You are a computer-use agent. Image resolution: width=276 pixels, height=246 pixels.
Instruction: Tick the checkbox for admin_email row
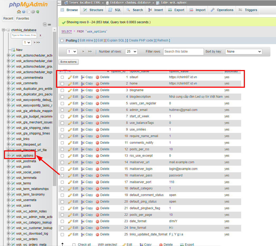[62, 110]
